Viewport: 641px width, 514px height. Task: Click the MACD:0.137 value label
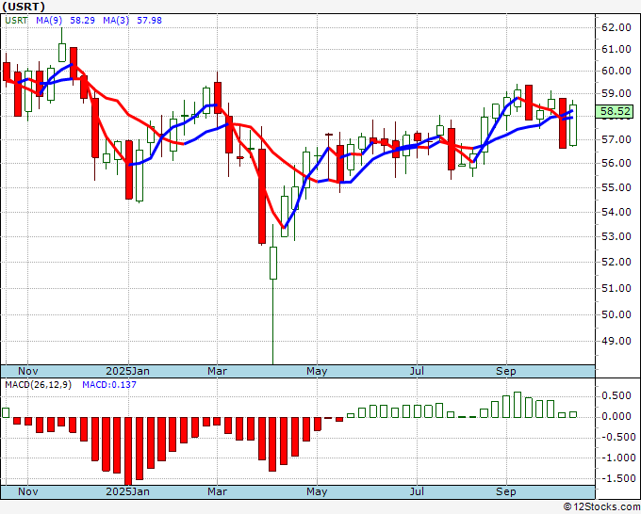pyautogui.click(x=109, y=385)
